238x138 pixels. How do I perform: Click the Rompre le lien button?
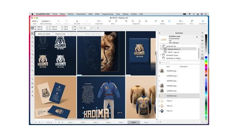point(61,34)
